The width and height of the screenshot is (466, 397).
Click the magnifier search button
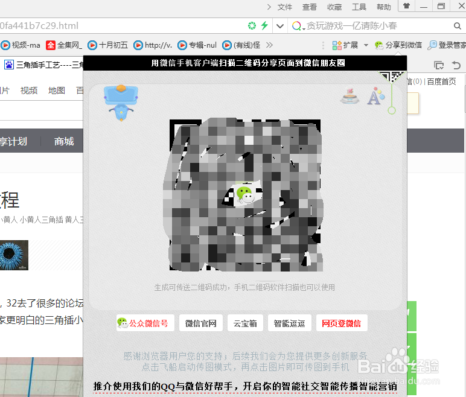458,26
